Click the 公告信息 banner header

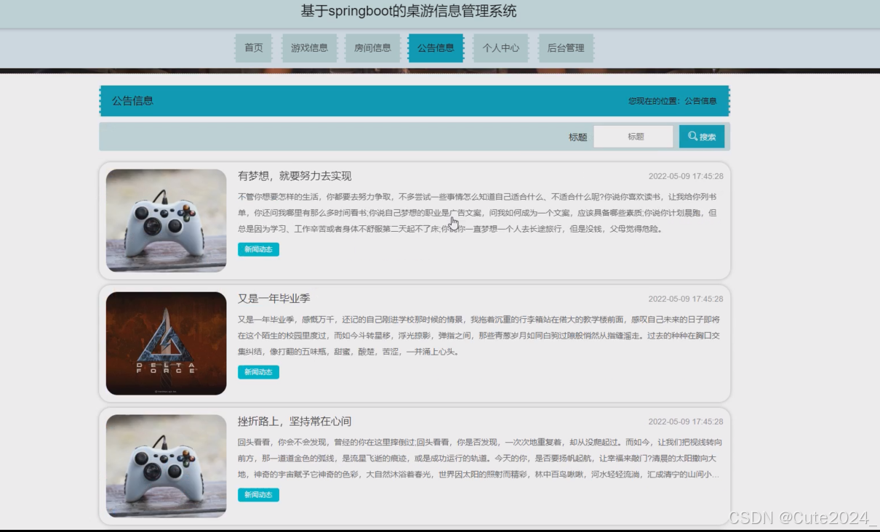(131, 100)
